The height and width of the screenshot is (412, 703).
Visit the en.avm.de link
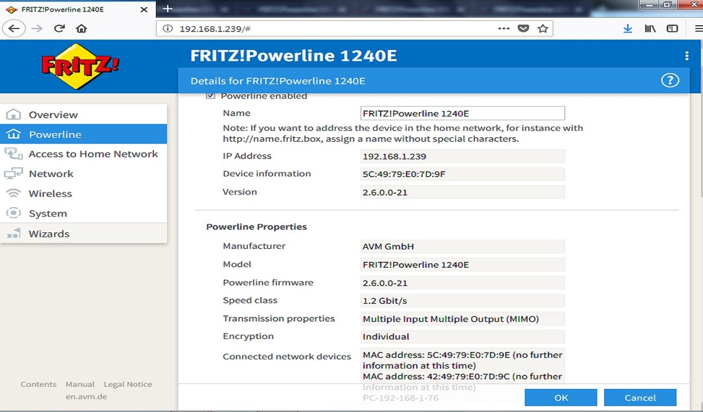pyautogui.click(x=86, y=397)
